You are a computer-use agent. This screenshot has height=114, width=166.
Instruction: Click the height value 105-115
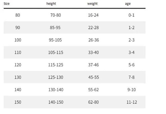pos(56,53)
